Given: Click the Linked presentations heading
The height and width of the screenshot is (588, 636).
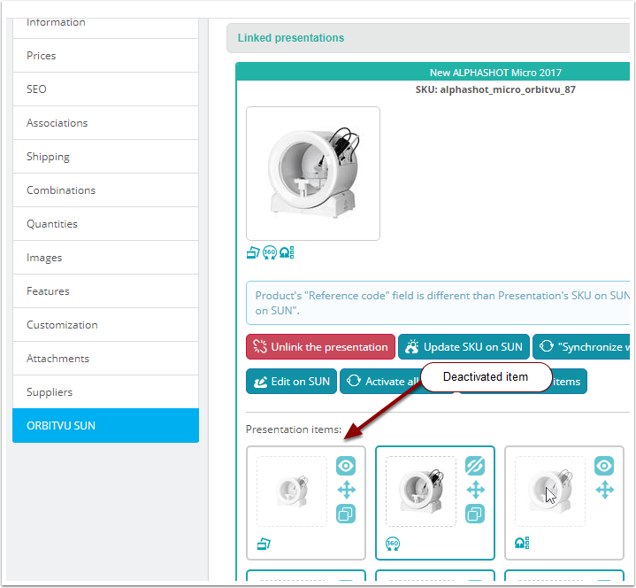Looking at the screenshot, I should pos(291,38).
